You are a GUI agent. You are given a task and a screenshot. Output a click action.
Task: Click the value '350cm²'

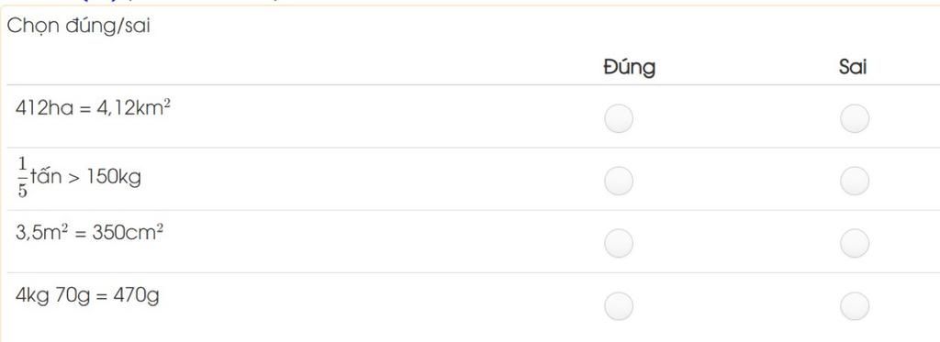tap(127, 232)
